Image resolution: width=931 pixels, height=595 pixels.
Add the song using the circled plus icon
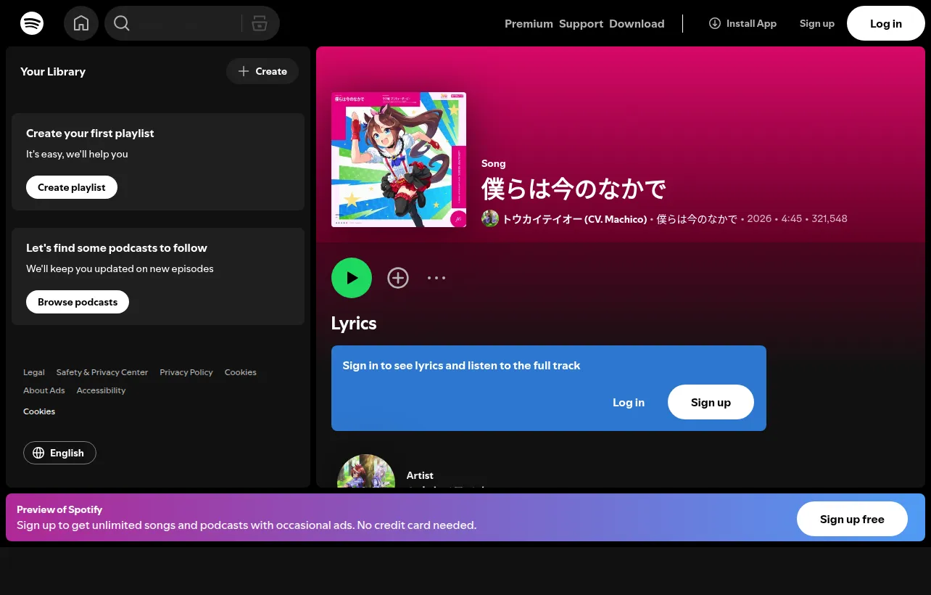point(398,278)
